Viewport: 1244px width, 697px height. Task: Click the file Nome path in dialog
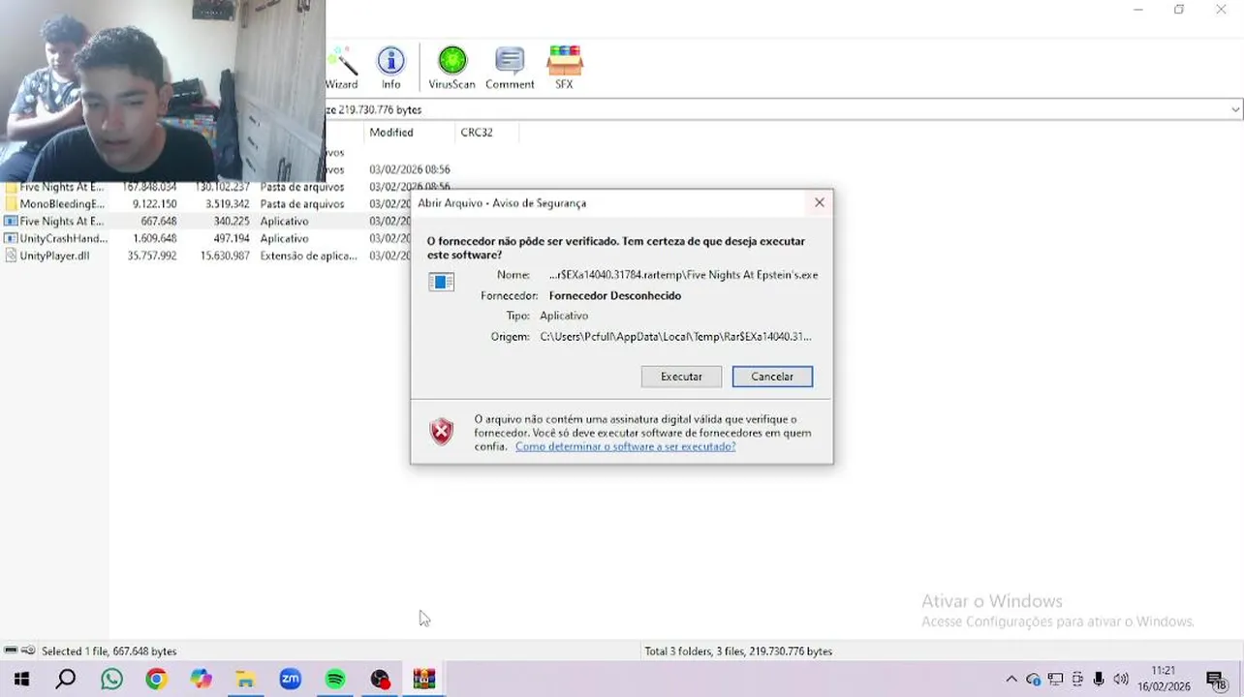(x=683, y=275)
